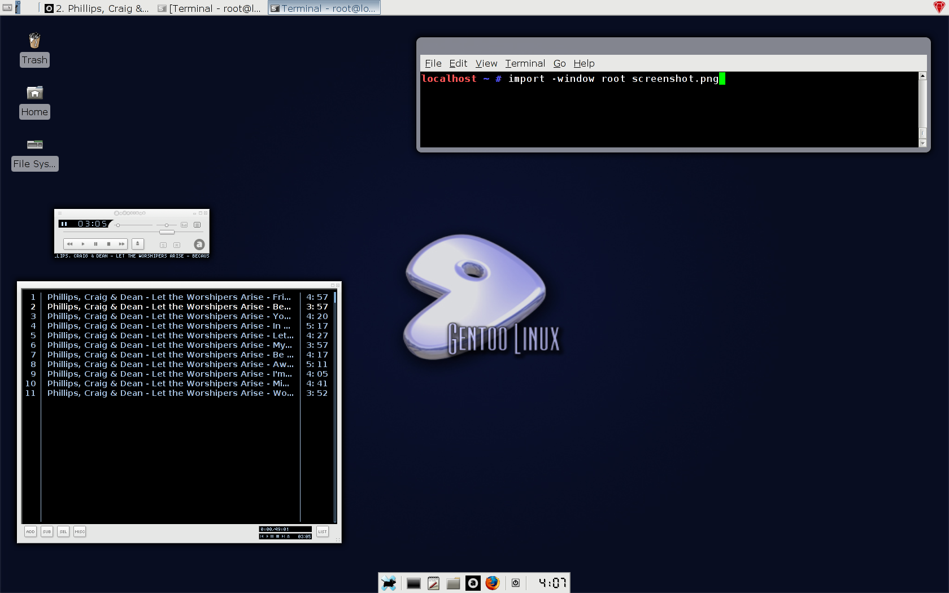Pause playback in Audacious main window
The image size is (949, 593).
click(x=95, y=244)
